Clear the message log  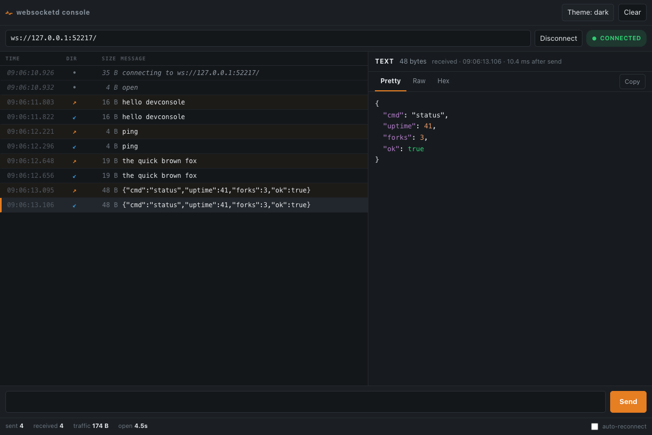pyautogui.click(x=632, y=13)
